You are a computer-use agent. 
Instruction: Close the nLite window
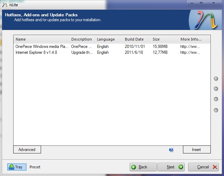pyautogui.click(x=214, y=3)
